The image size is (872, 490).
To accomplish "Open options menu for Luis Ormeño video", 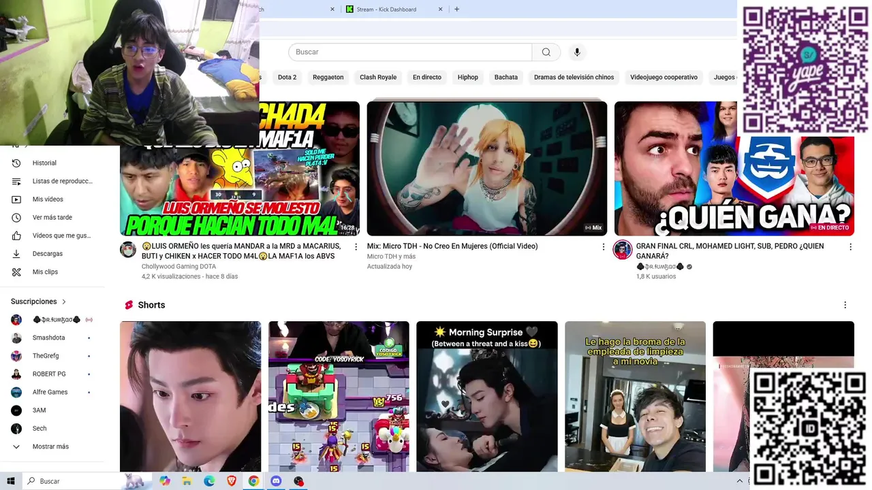I will coord(356,247).
